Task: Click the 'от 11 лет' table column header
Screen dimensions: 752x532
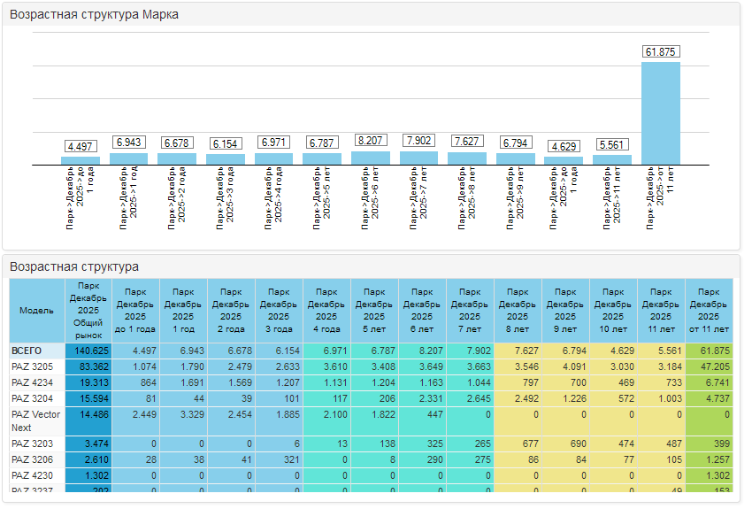Action: coord(708,311)
